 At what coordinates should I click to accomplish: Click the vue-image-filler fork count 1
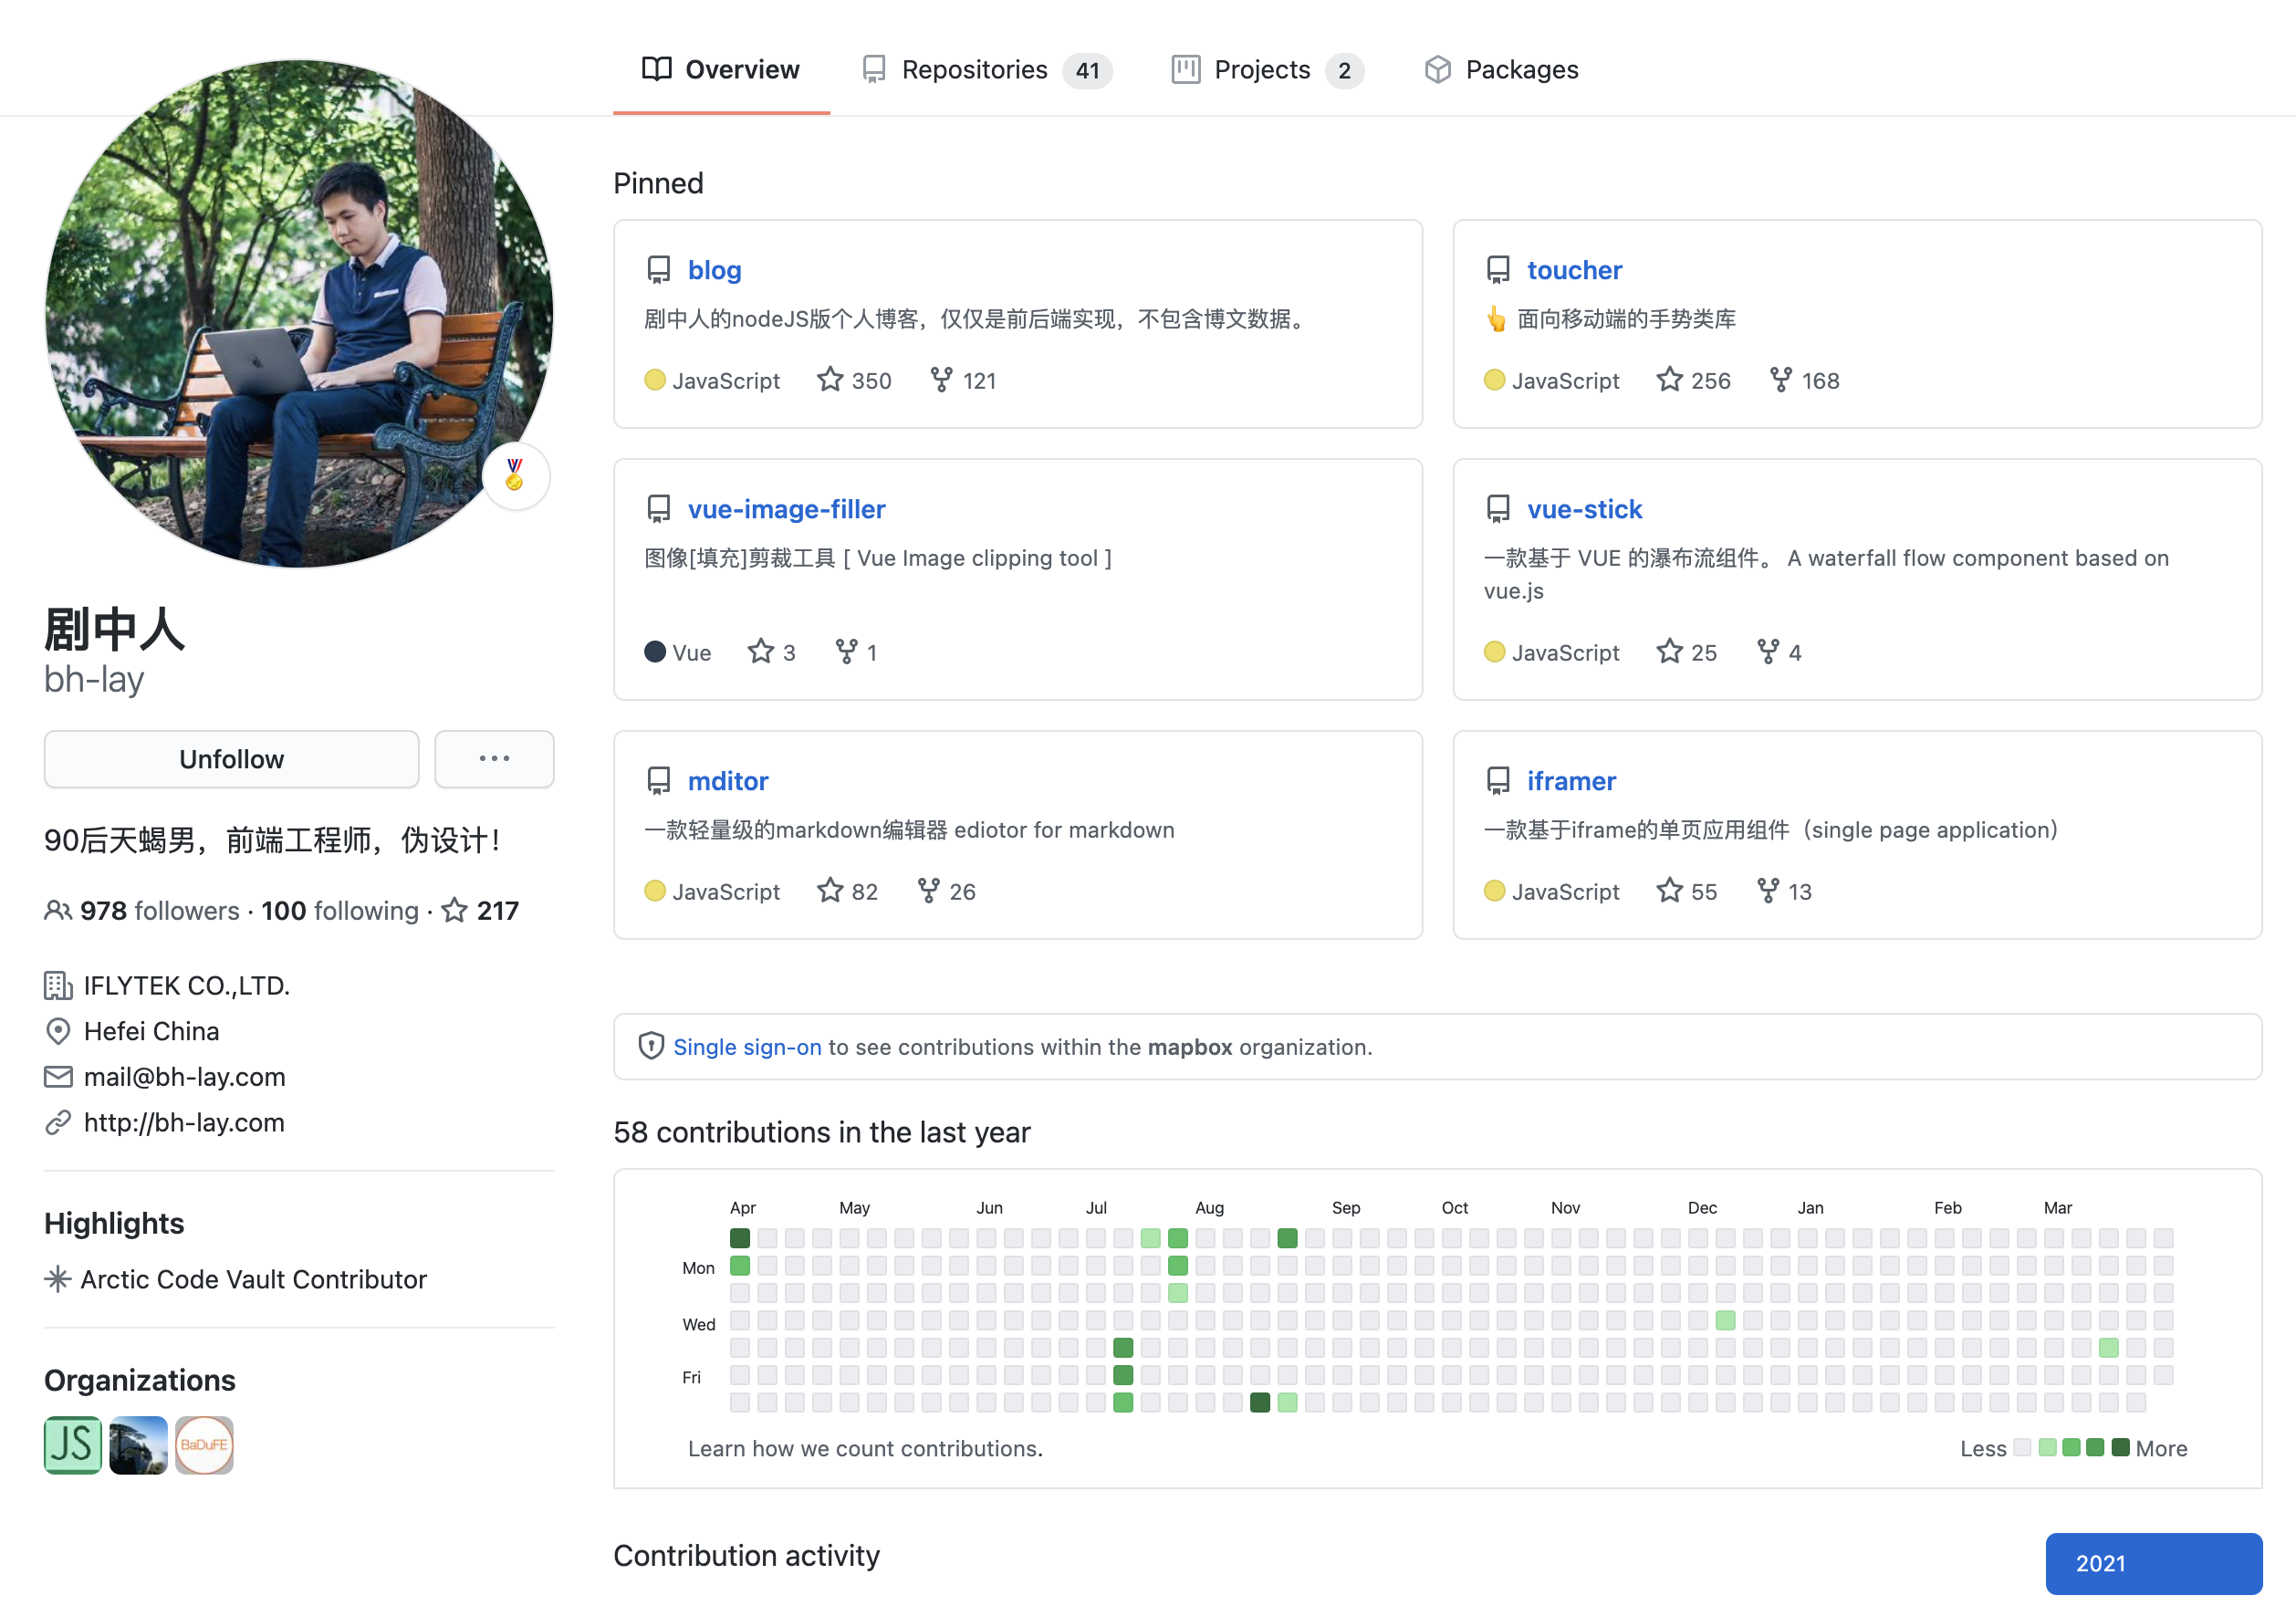tap(857, 652)
